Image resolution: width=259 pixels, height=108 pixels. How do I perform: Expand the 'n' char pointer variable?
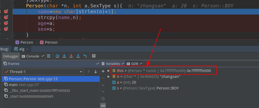[x=108, y=76]
